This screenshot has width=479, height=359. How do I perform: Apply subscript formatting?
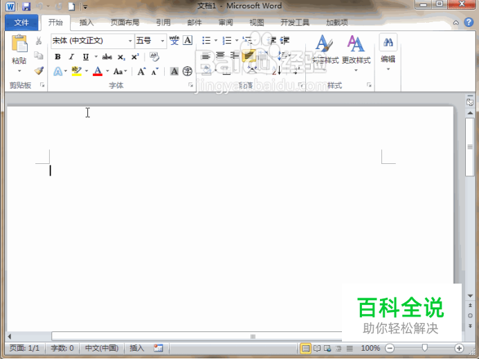point(121,57)
